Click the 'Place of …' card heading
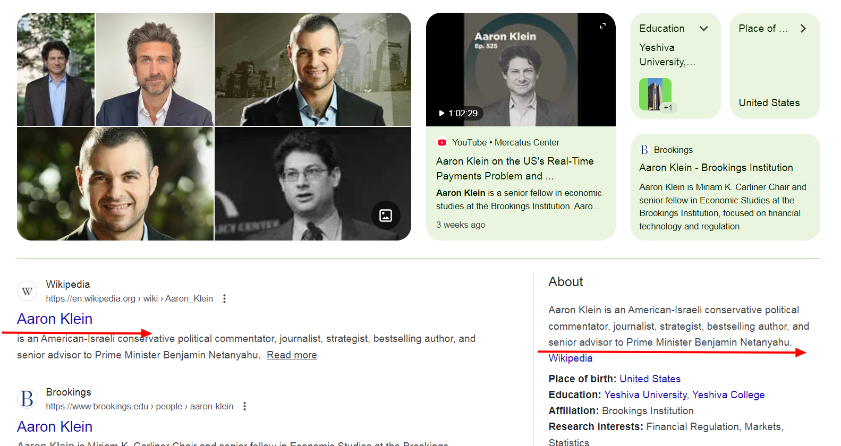The image size is (841, 446). [763, 28]
